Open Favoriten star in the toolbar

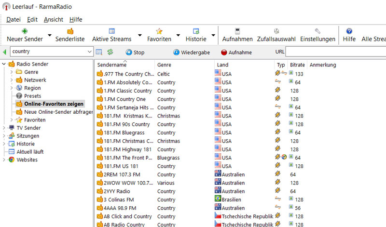[159, 31]
